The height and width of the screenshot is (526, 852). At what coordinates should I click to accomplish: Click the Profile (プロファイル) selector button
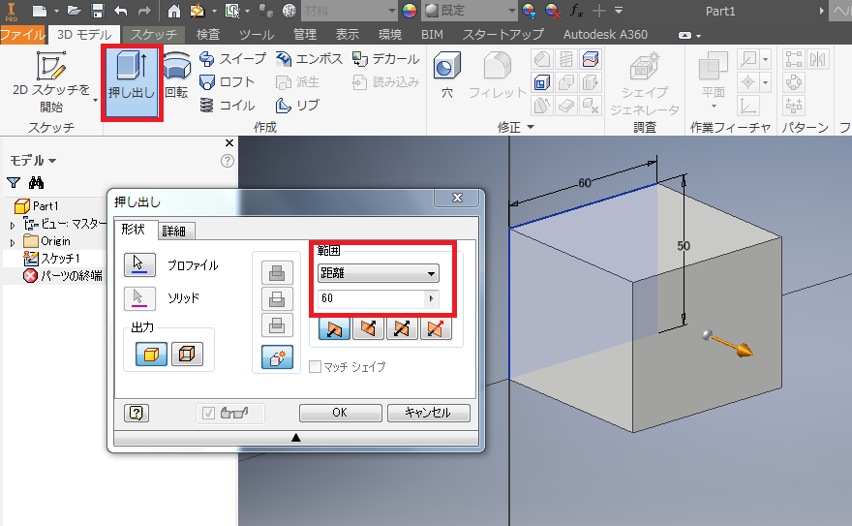(139, 265)
